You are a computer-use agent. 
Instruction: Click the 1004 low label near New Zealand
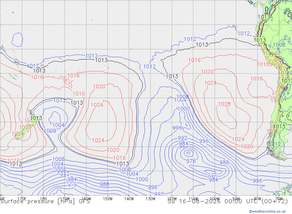[58, 125]
